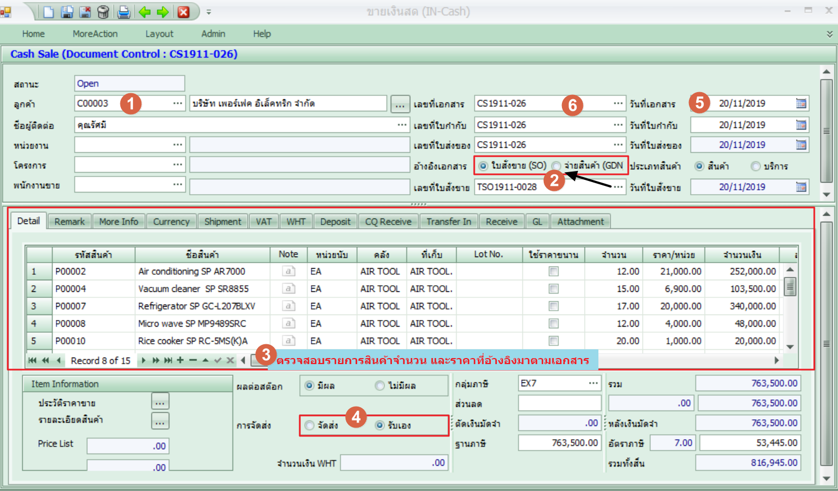The height and width of the screenshot is (491, 838).
Task: Open calendar icon for วันที่เอกสาร date
Action: coord(801,104)
